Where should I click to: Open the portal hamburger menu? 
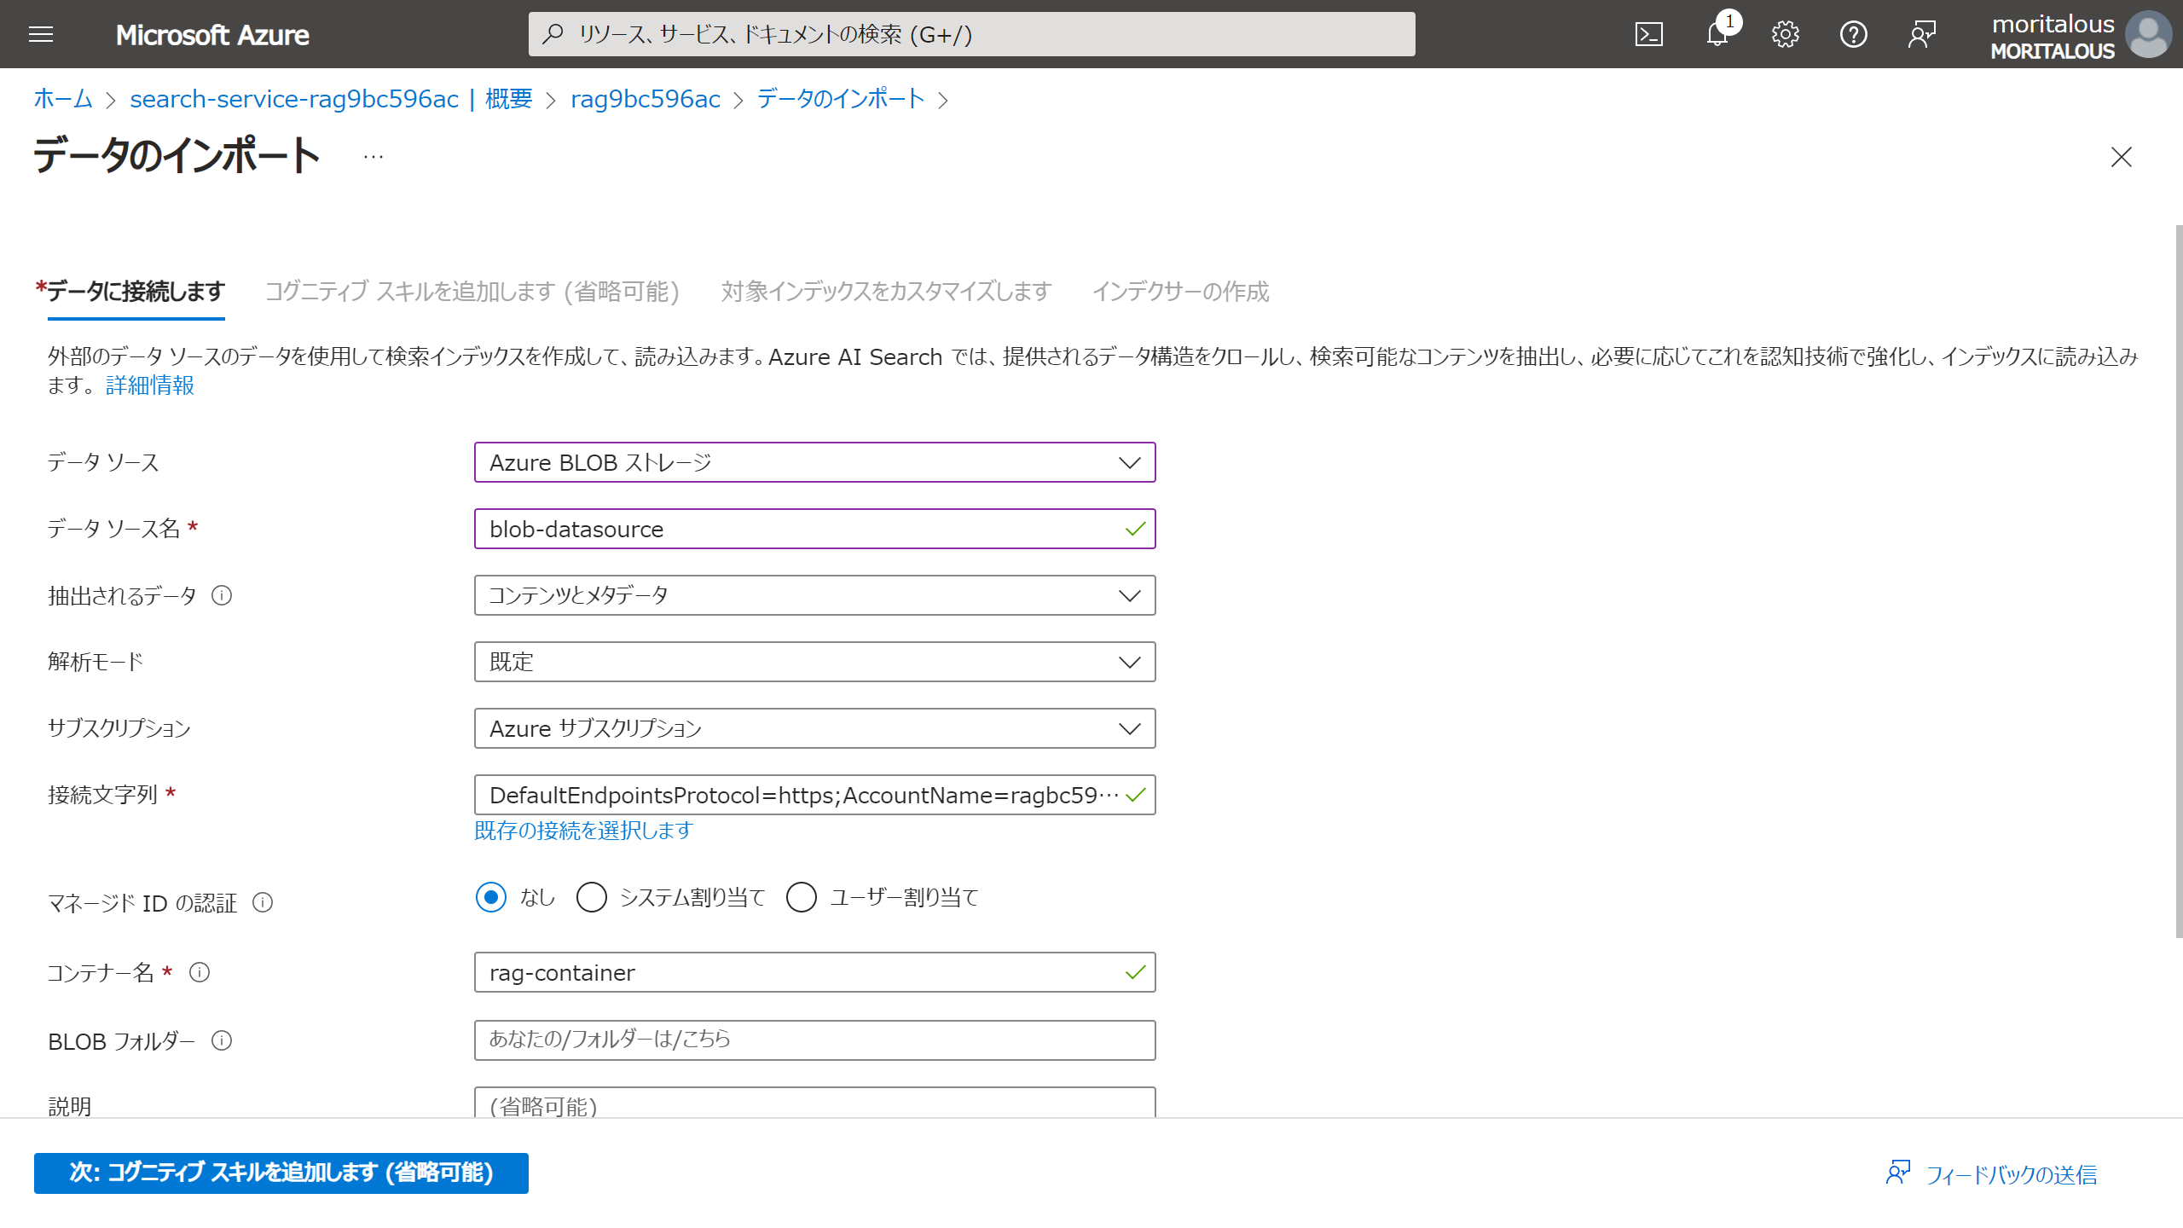40,34
